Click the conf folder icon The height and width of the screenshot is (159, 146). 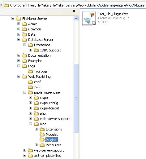[30, 82]
